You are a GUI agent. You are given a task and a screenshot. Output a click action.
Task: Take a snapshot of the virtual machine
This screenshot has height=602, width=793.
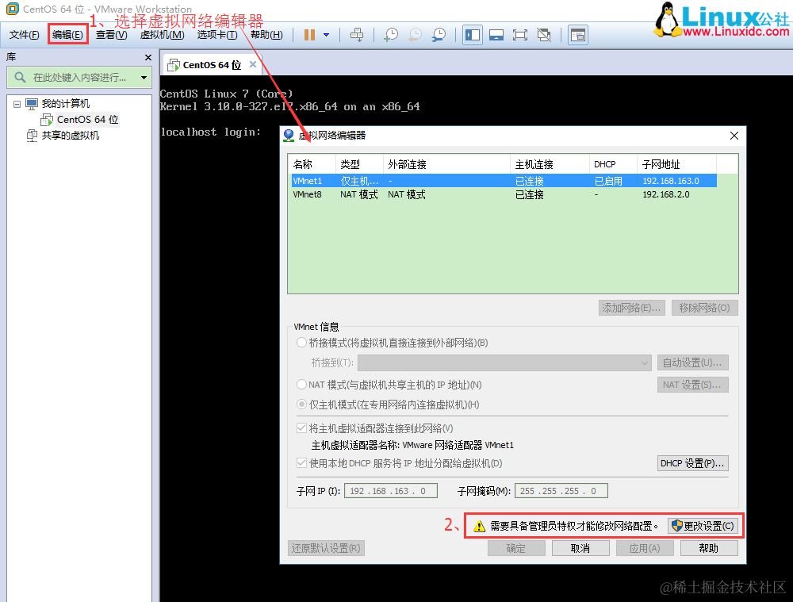coord(393,34)
